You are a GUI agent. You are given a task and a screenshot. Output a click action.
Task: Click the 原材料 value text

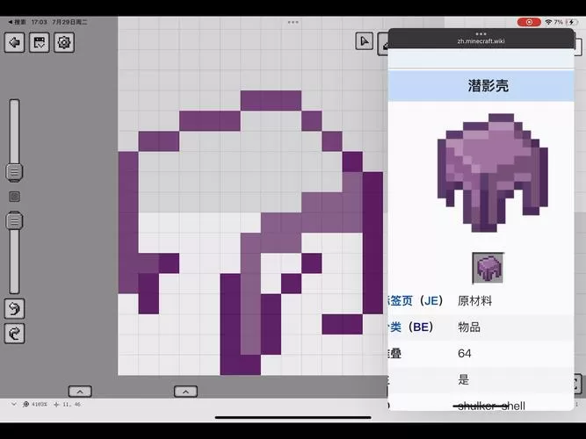(474, 301)
